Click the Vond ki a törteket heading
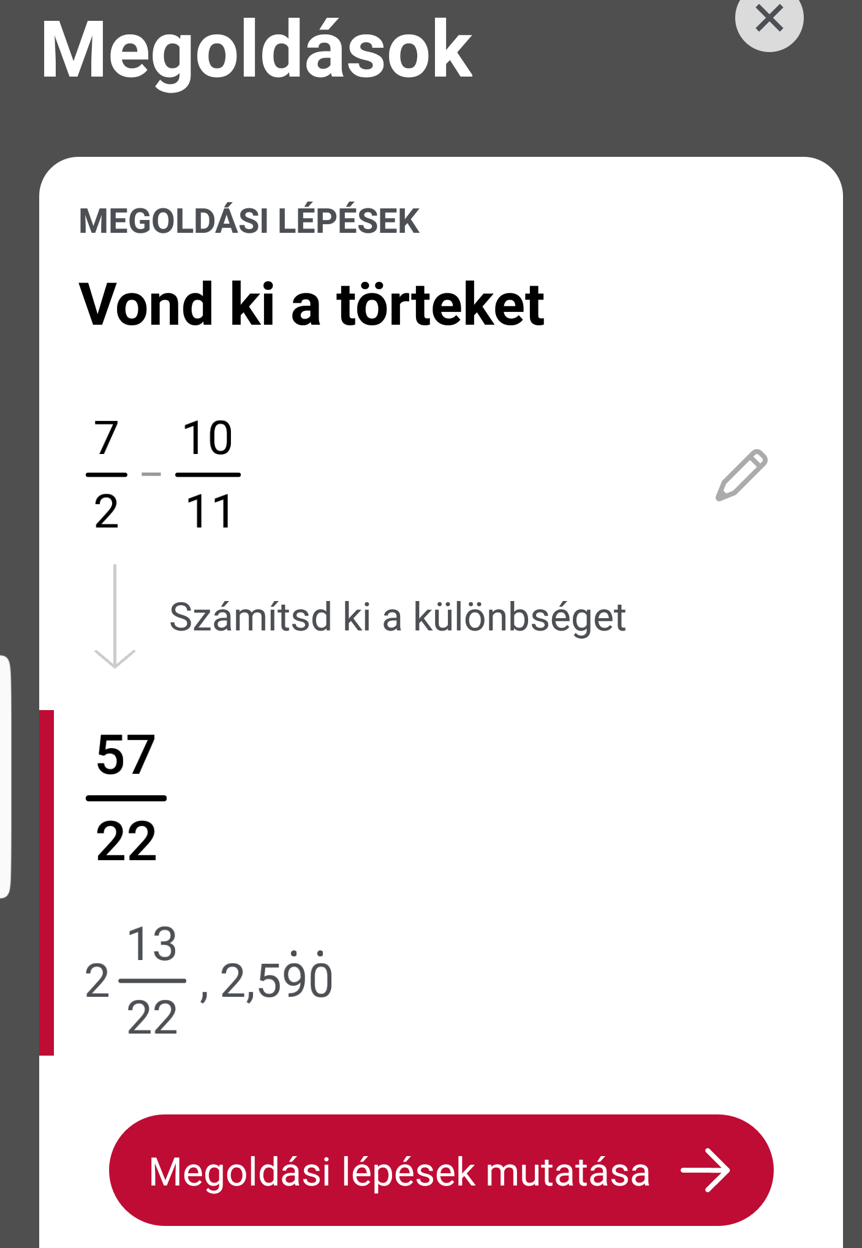Image resolution: width=862 pixels, height=1248 pixels. [311, 304]
